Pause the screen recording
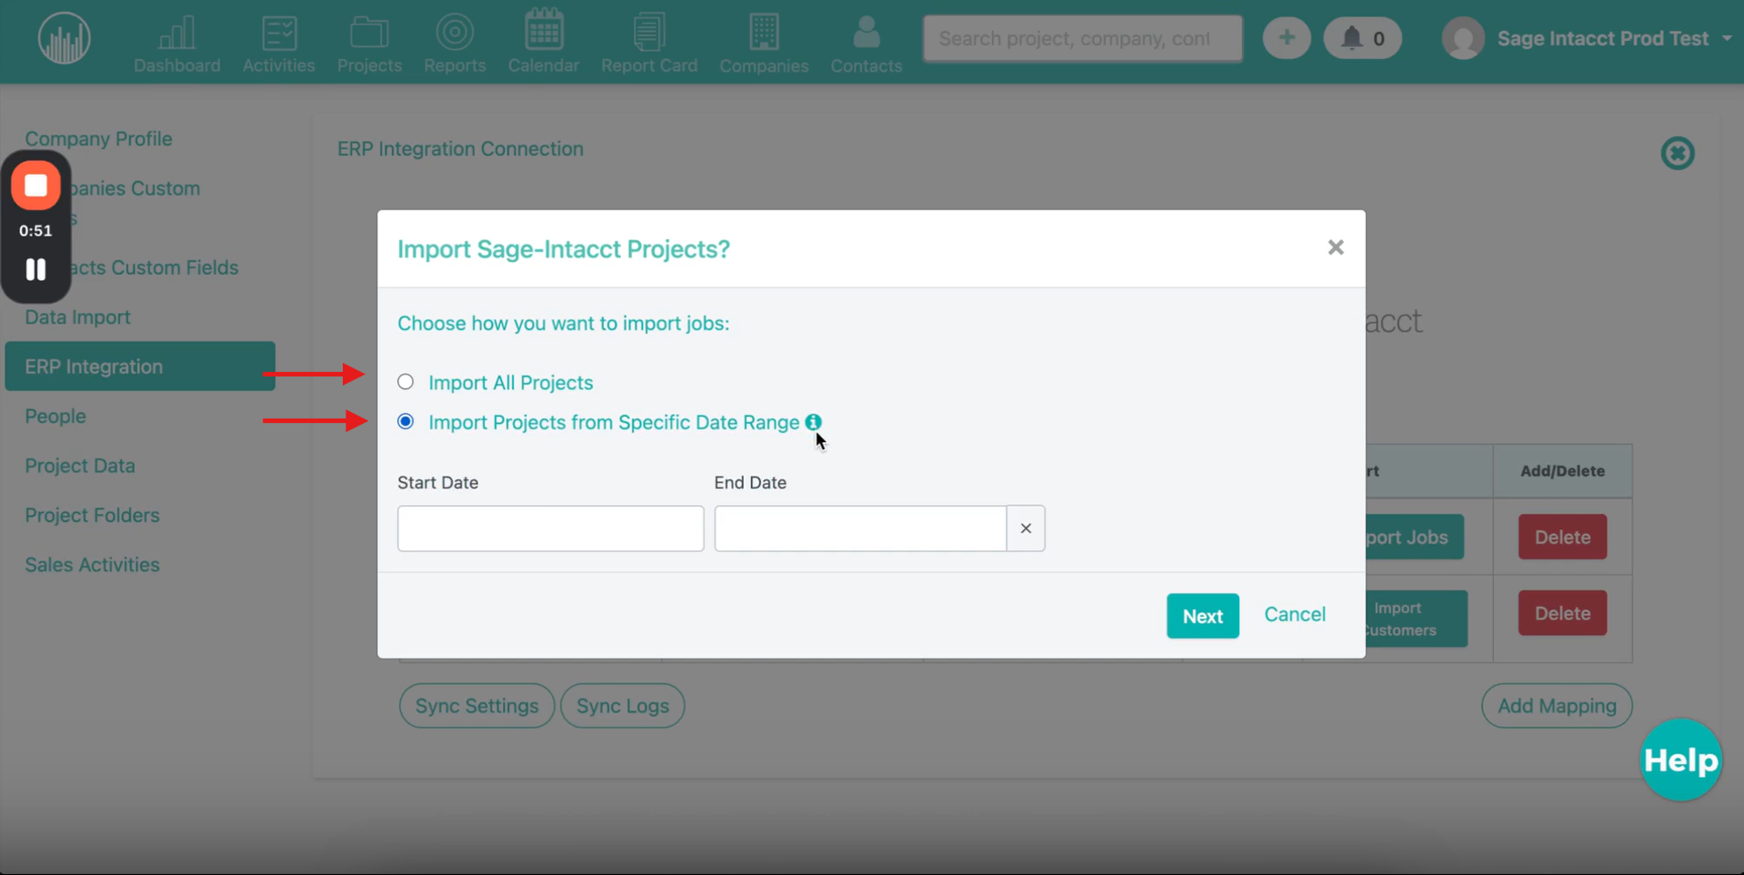1744x875 pixels. (35, 269)
